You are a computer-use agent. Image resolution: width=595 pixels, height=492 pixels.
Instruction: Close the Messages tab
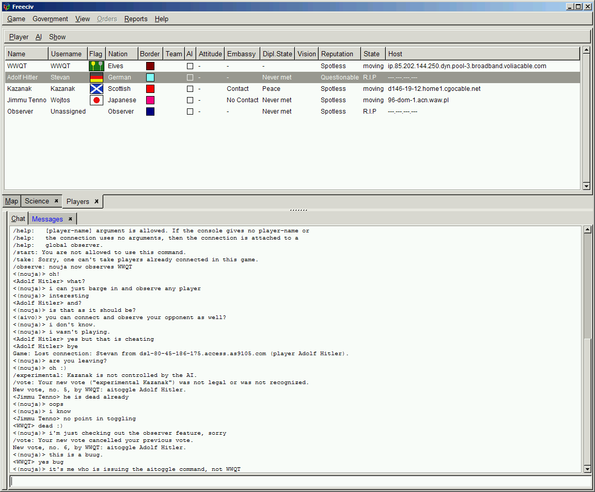(70, 219)
